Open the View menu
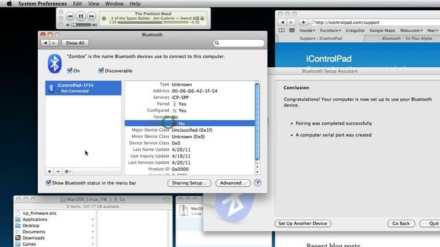440x247 pixels. pyautogui.click(x=93, y=3)
